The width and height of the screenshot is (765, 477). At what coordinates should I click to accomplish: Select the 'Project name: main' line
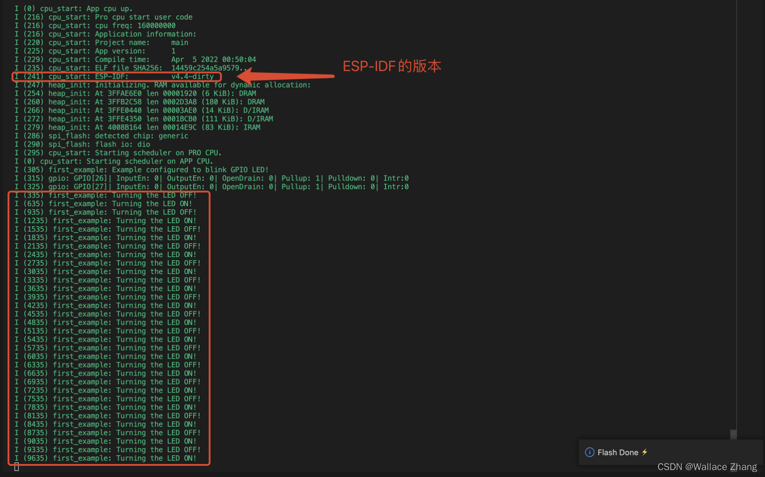pos(101,43)
